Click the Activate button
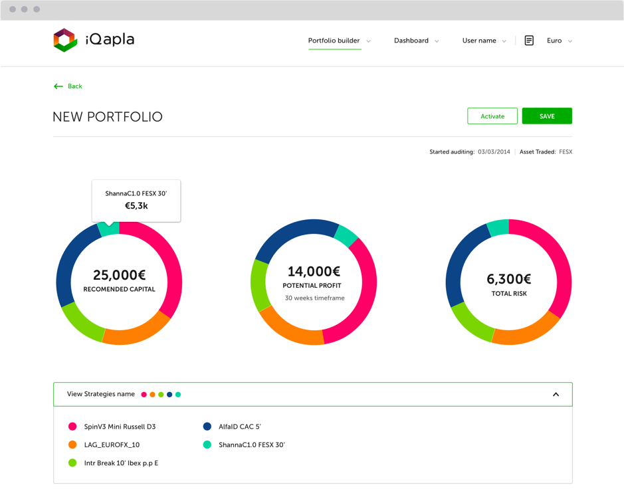 click(x=492, y=116)
